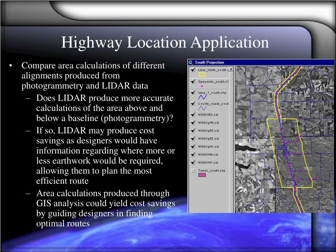The height and width of the screenshot is (252, 336).
Task: Toggle visibility of the Gpspoints_south layer
Action: [193, 82]
